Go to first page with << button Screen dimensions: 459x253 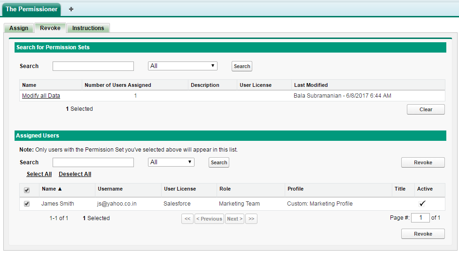point(187,219)
